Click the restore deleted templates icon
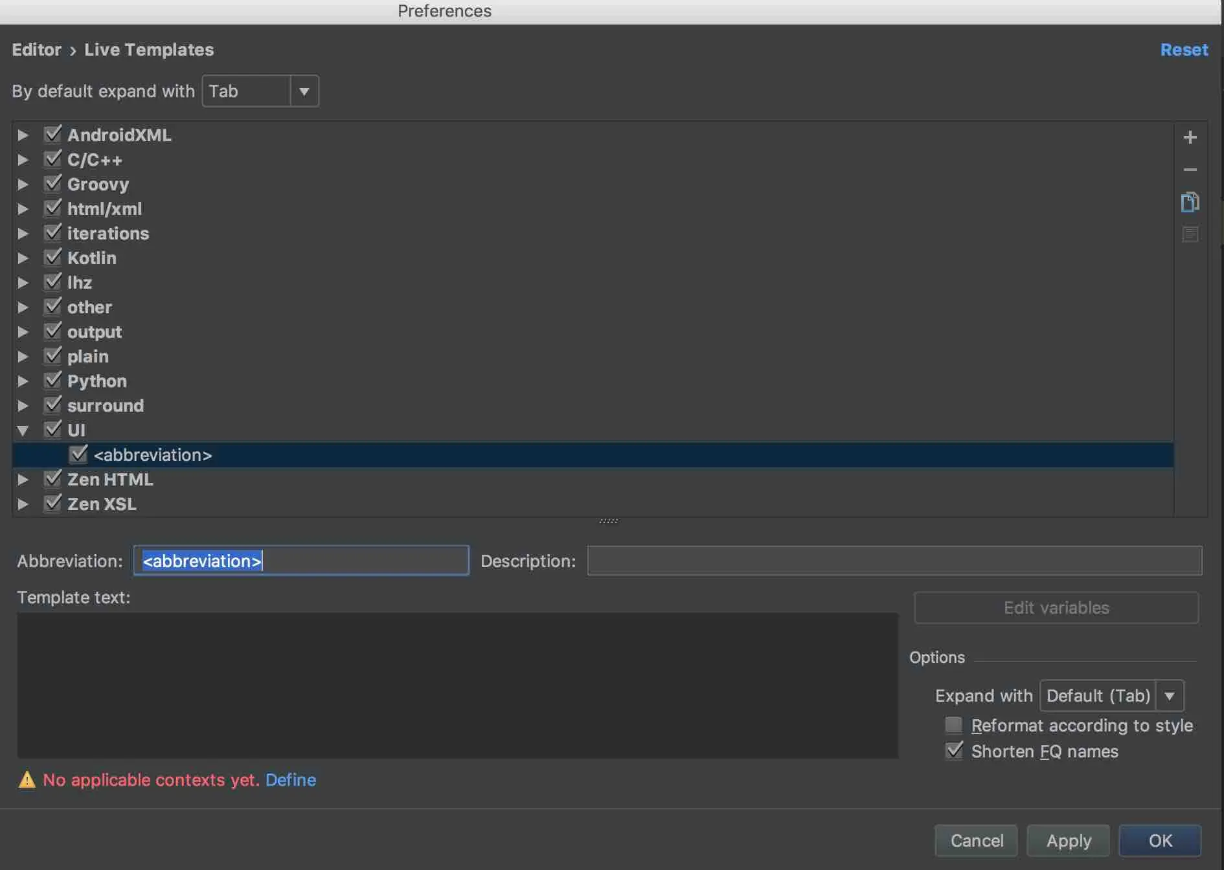The width and height of the screenshot is (1224, 870). click(x=1190, y=234)
